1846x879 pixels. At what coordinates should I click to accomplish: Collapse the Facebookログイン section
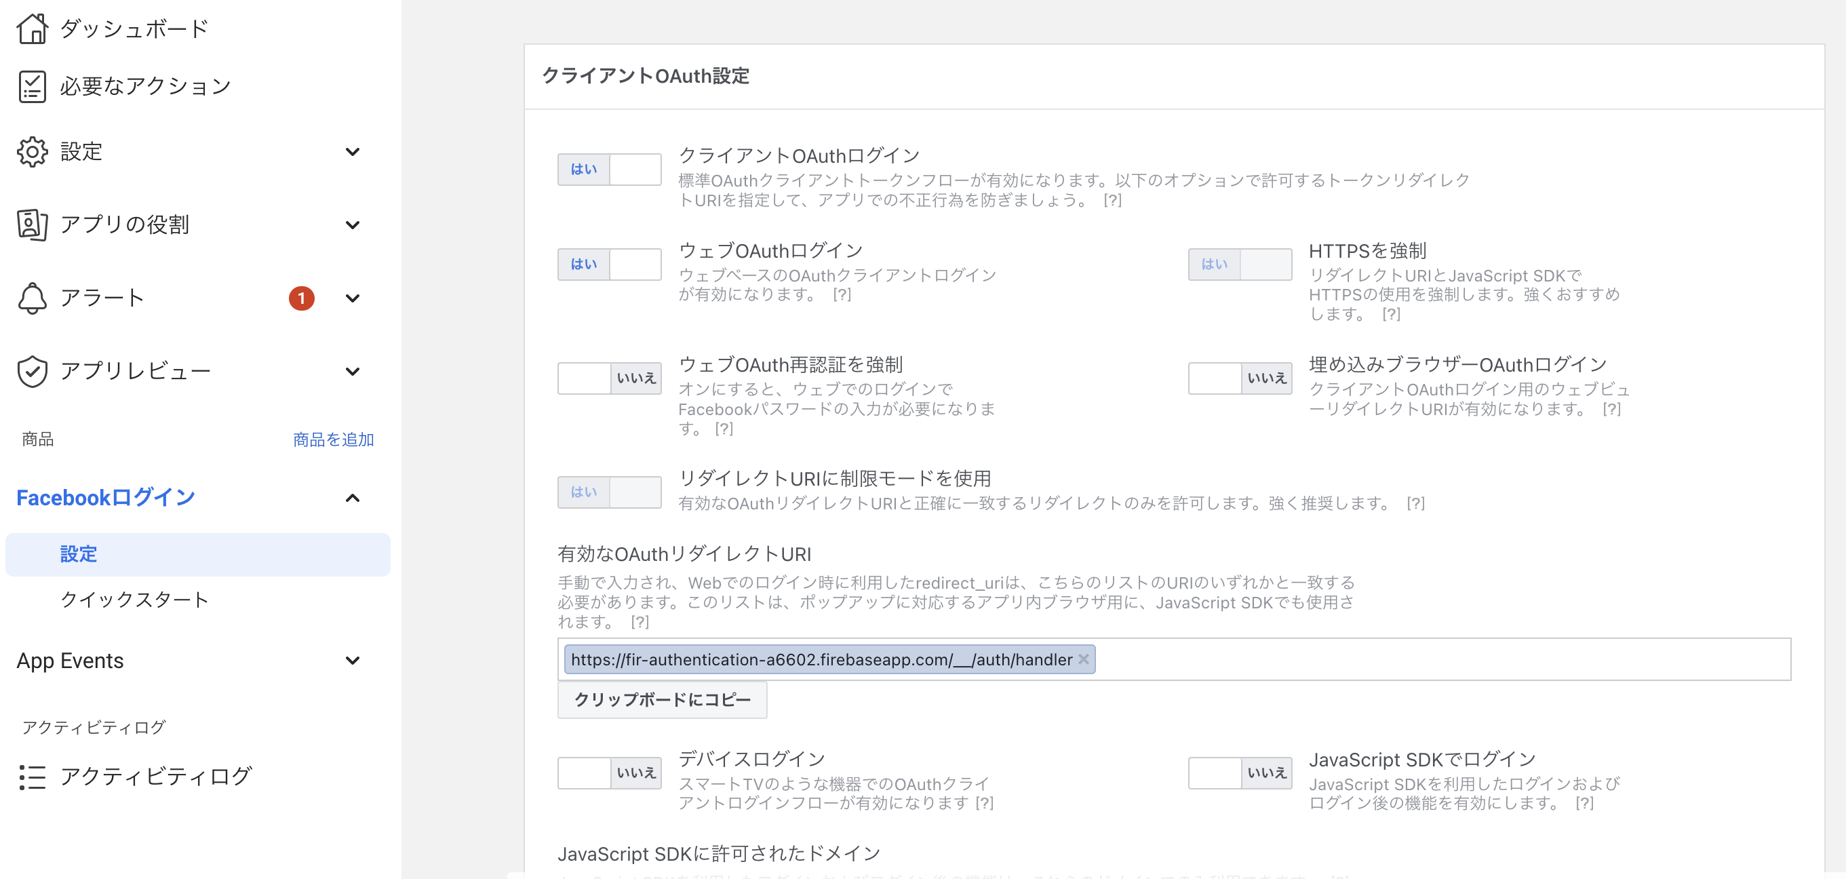click(x=352, y=498)
